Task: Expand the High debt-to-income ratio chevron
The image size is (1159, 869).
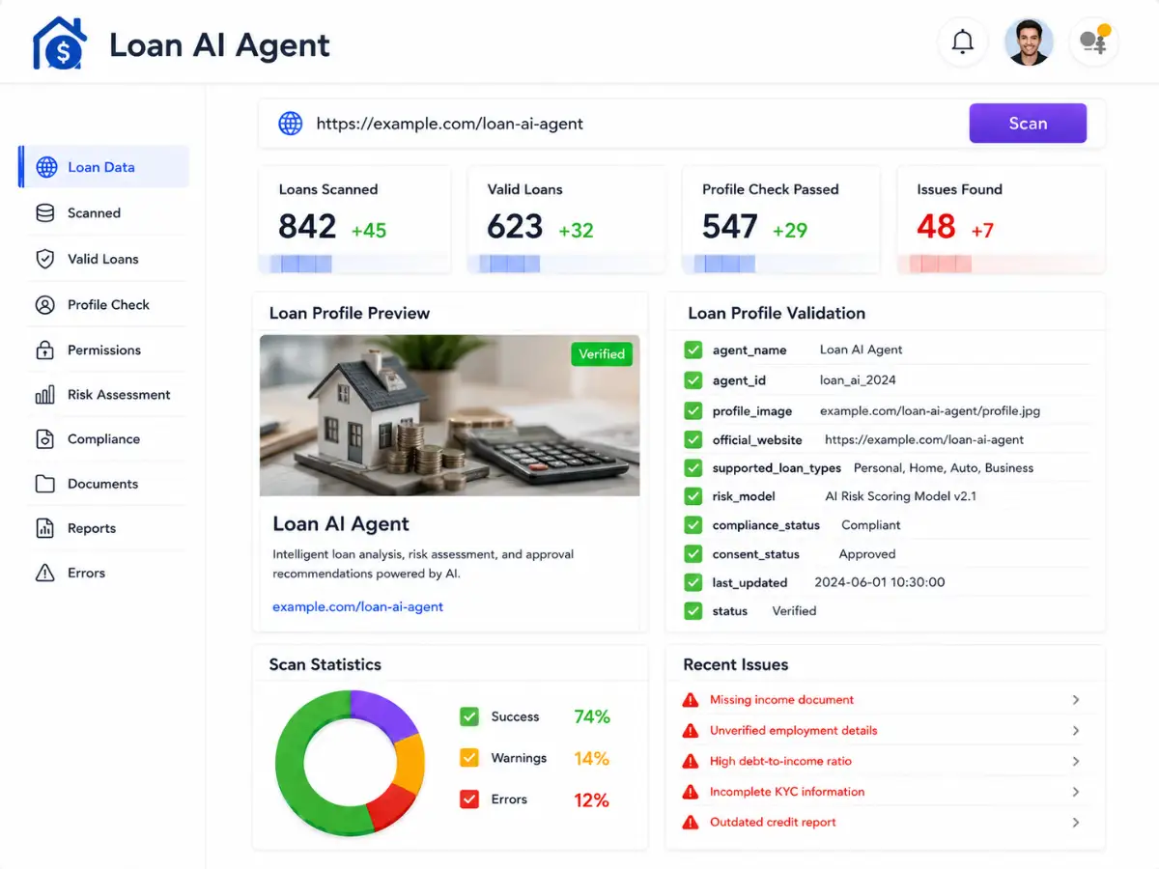Action: 1076,762
